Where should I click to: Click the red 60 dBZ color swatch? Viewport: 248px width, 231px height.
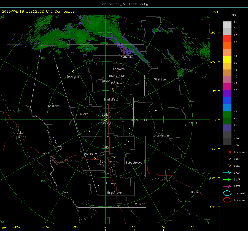pyautogui.click(x=227, y=39)
